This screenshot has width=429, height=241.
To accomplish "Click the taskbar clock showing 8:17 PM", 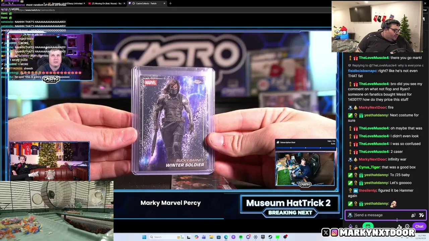I will 421,237.
